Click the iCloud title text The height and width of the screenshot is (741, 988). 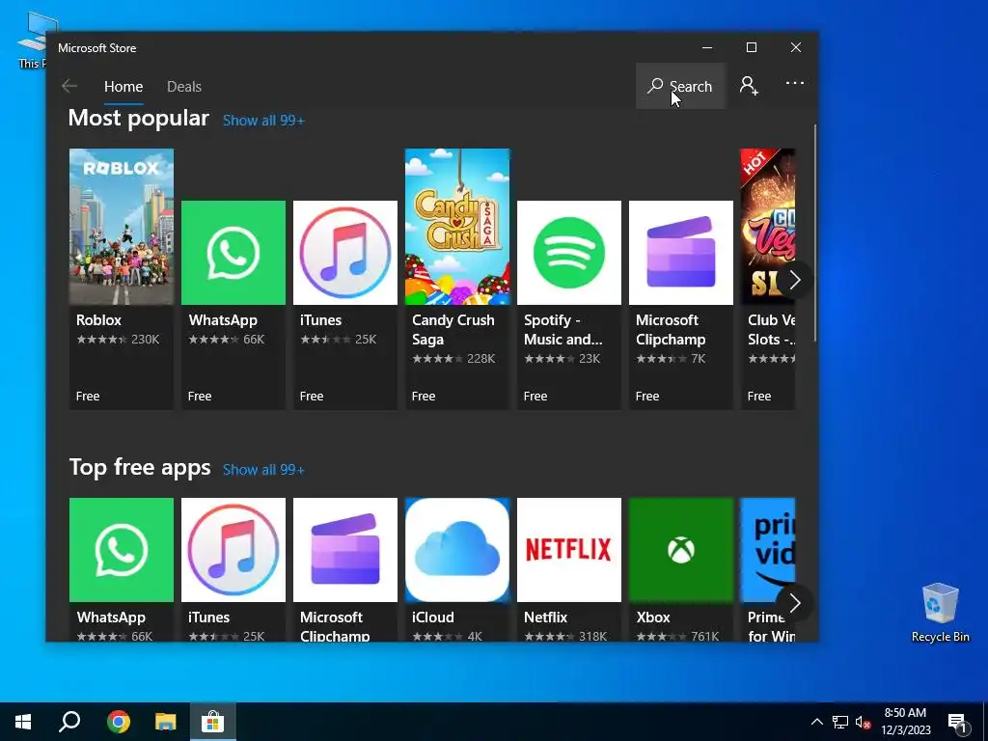coord(433,617)
